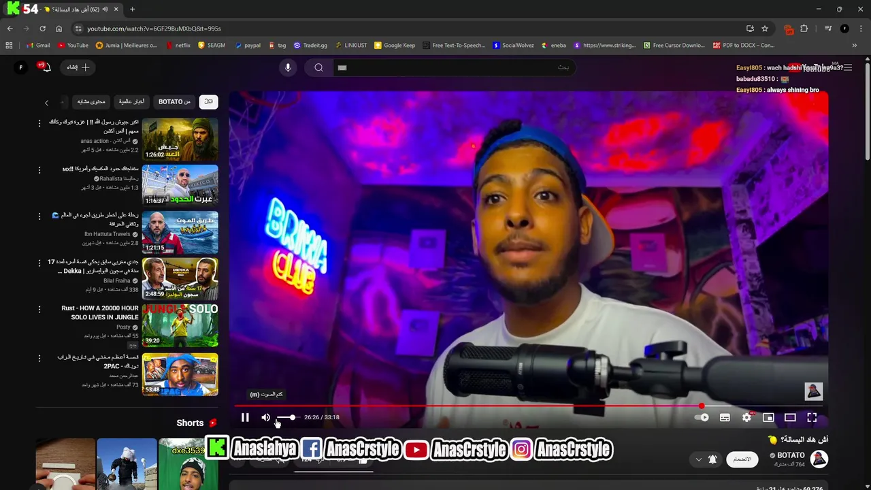Screen dimensions: 871x490
Task: Open the Ibn Hattuta 1:21:15 thumbnail
Action: pyautogui.click(x=180, y=231)
